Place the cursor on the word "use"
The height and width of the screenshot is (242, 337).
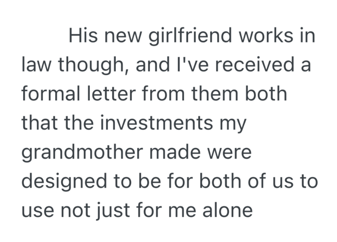[x=37, y=210]
